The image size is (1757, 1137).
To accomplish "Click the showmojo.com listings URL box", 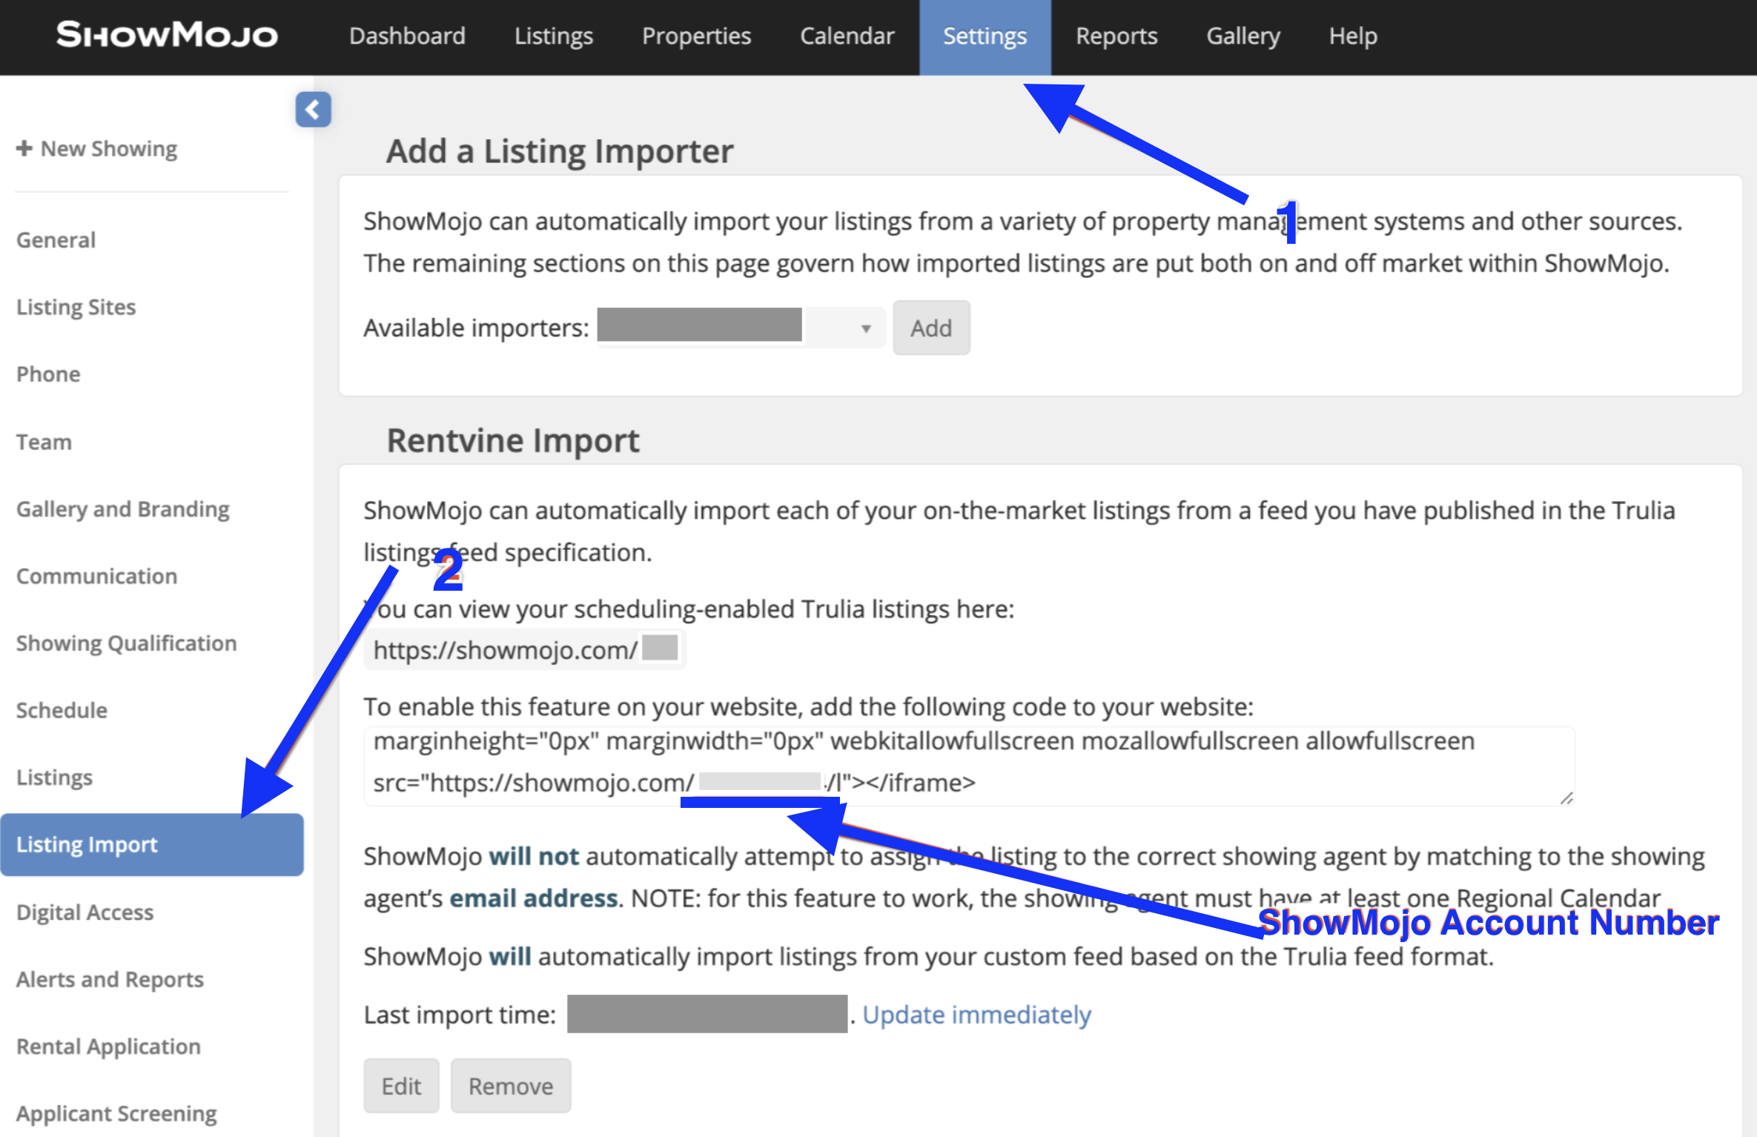I will (524, 649).
